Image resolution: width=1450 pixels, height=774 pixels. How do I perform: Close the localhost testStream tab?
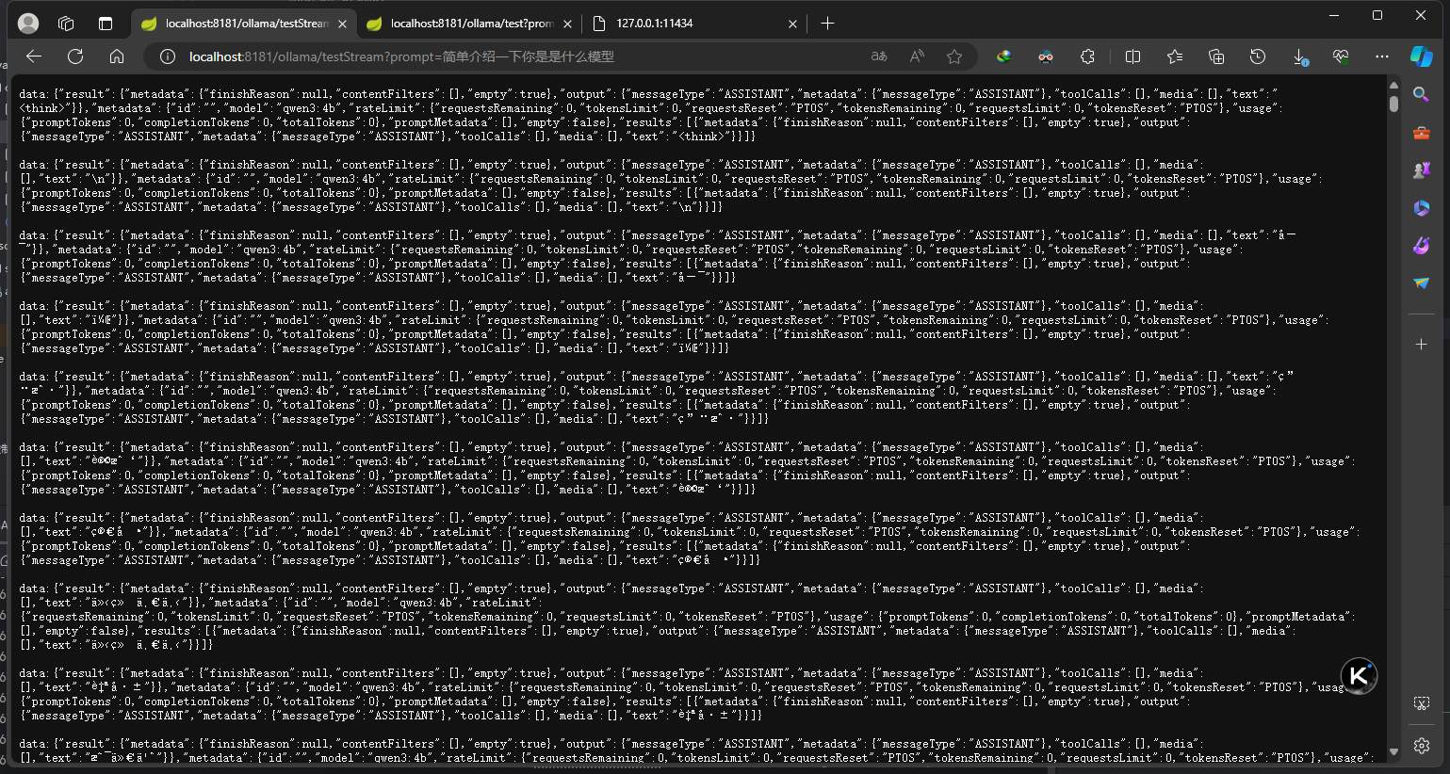click(x=342, y=24)
